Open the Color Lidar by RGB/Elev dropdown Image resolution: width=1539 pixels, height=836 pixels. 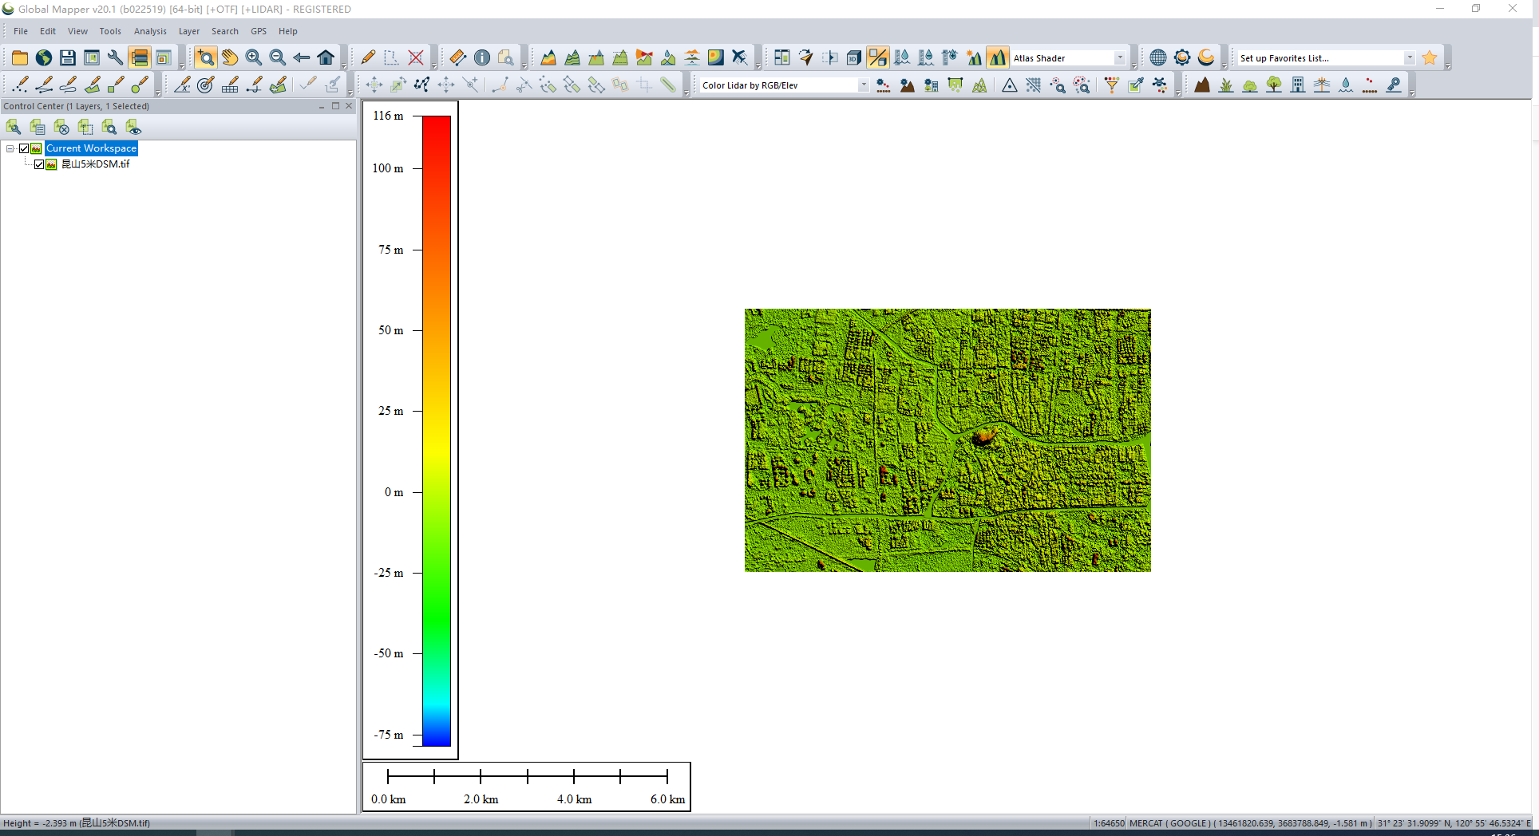tap(864, 85)
